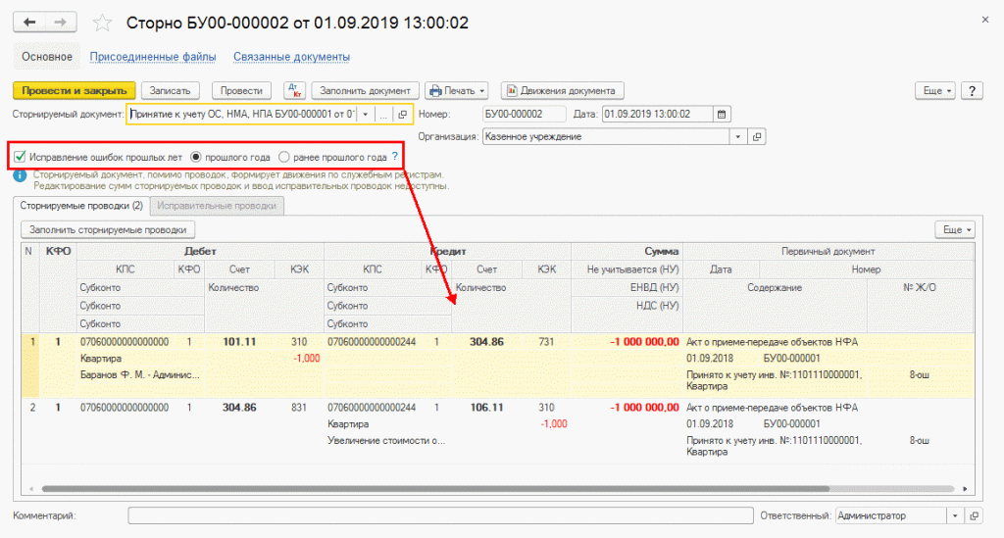Click Увеличение стоимости о... subconto cell
1004x538 pixels.
click(x=386, y=441)
